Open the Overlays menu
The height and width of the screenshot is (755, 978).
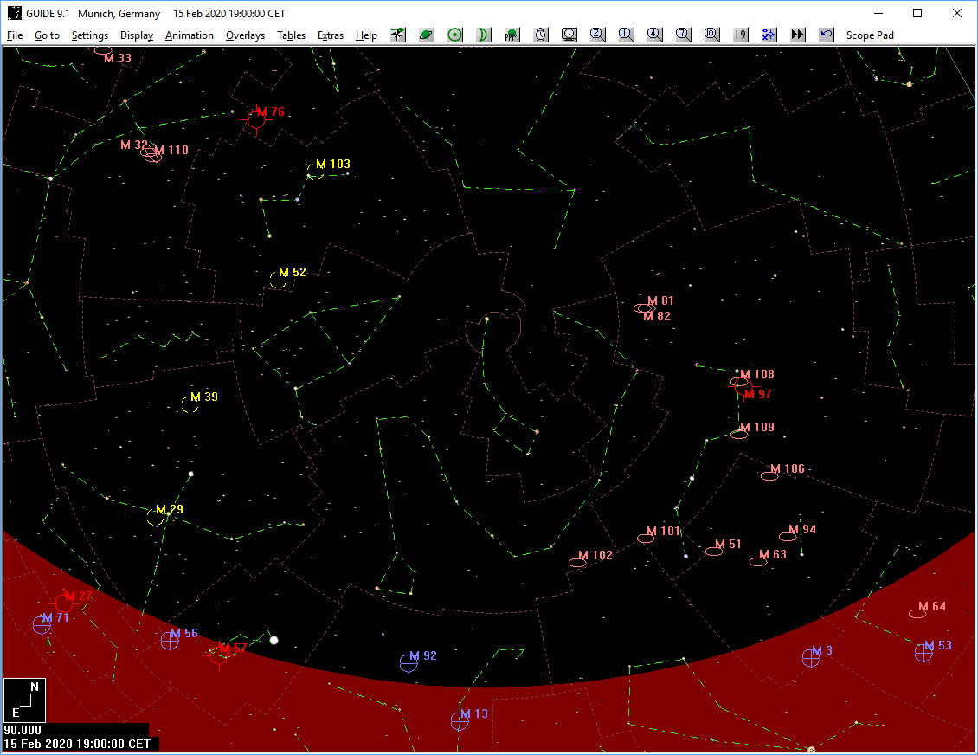coord(245,35)
